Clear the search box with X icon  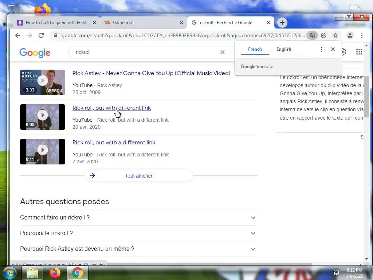coord(223,52)
